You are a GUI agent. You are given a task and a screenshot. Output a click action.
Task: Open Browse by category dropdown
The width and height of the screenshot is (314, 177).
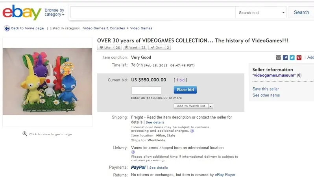click(54, 12)
